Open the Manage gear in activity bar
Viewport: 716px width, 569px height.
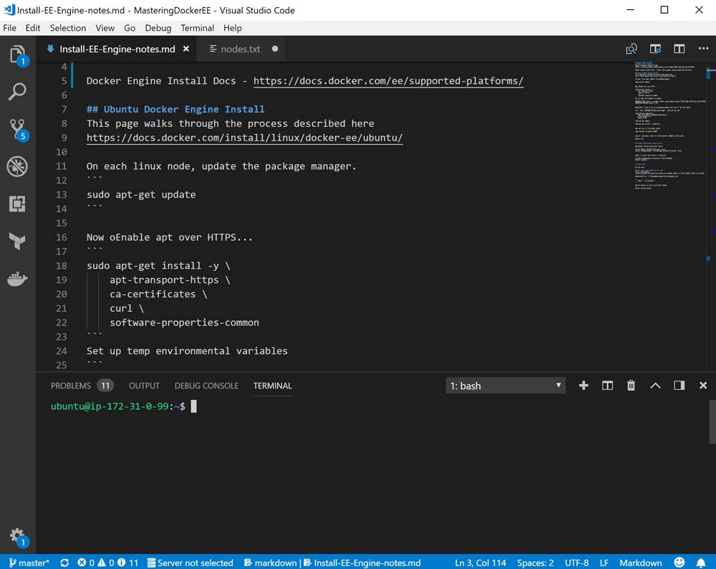click(17, 537)
